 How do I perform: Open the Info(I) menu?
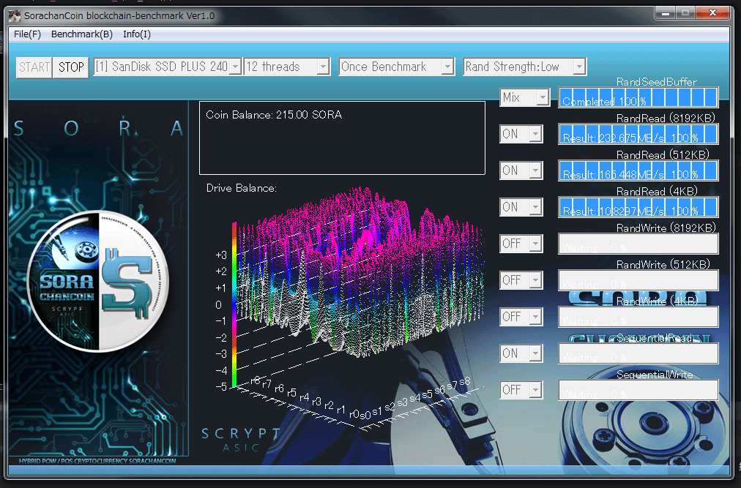coord(137,34)
